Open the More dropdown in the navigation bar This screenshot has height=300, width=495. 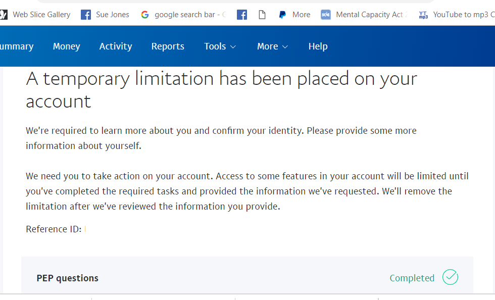coord(272,46)
